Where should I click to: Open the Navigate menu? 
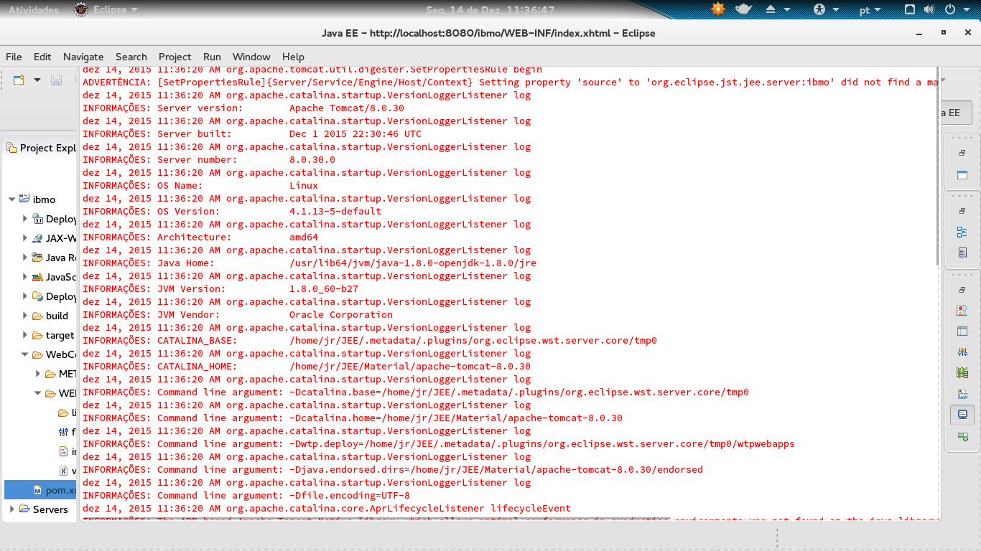point(83,57)
